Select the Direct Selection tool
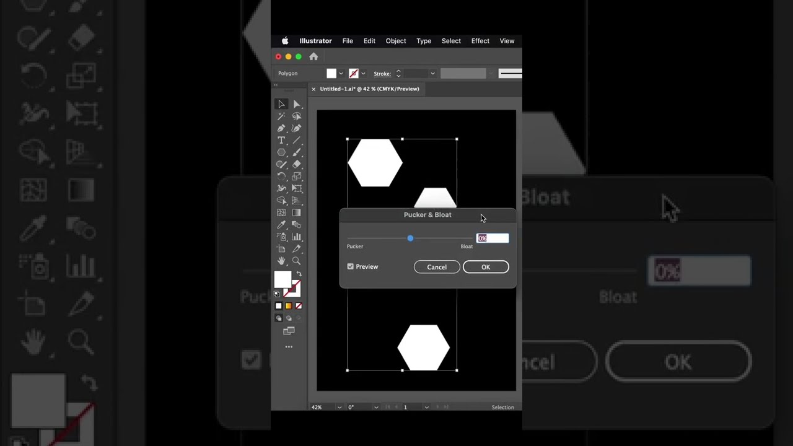Image resolution: width=793 pixels, height=446 pixels. (x=297, y=104)
